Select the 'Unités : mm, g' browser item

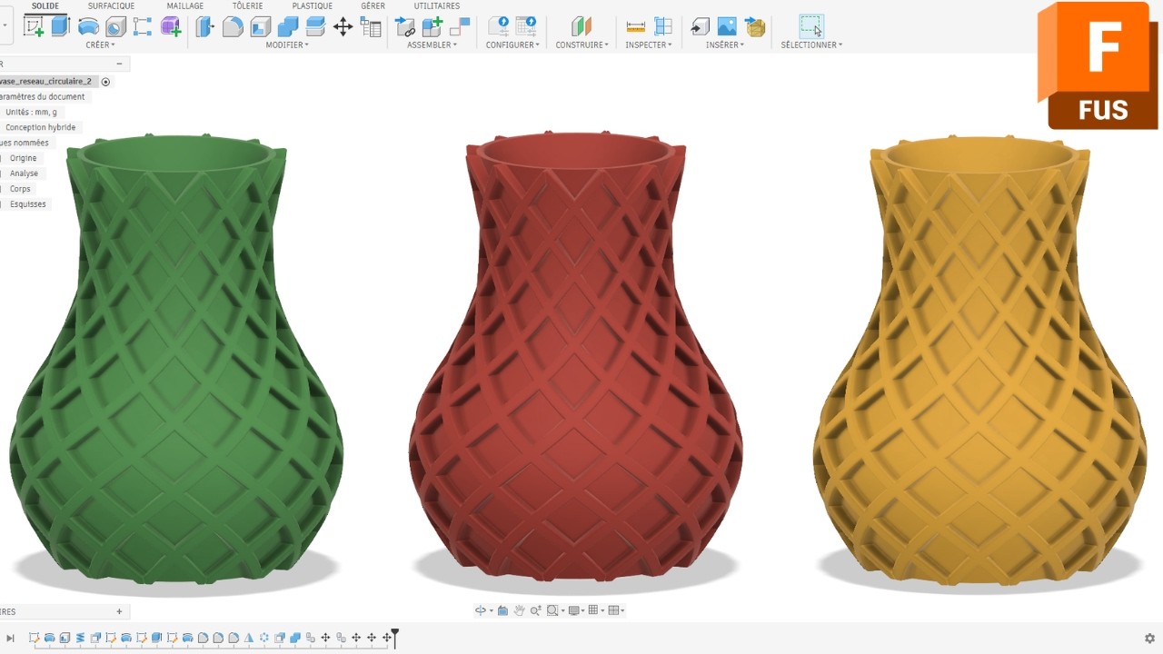click(x=31, y=112)
